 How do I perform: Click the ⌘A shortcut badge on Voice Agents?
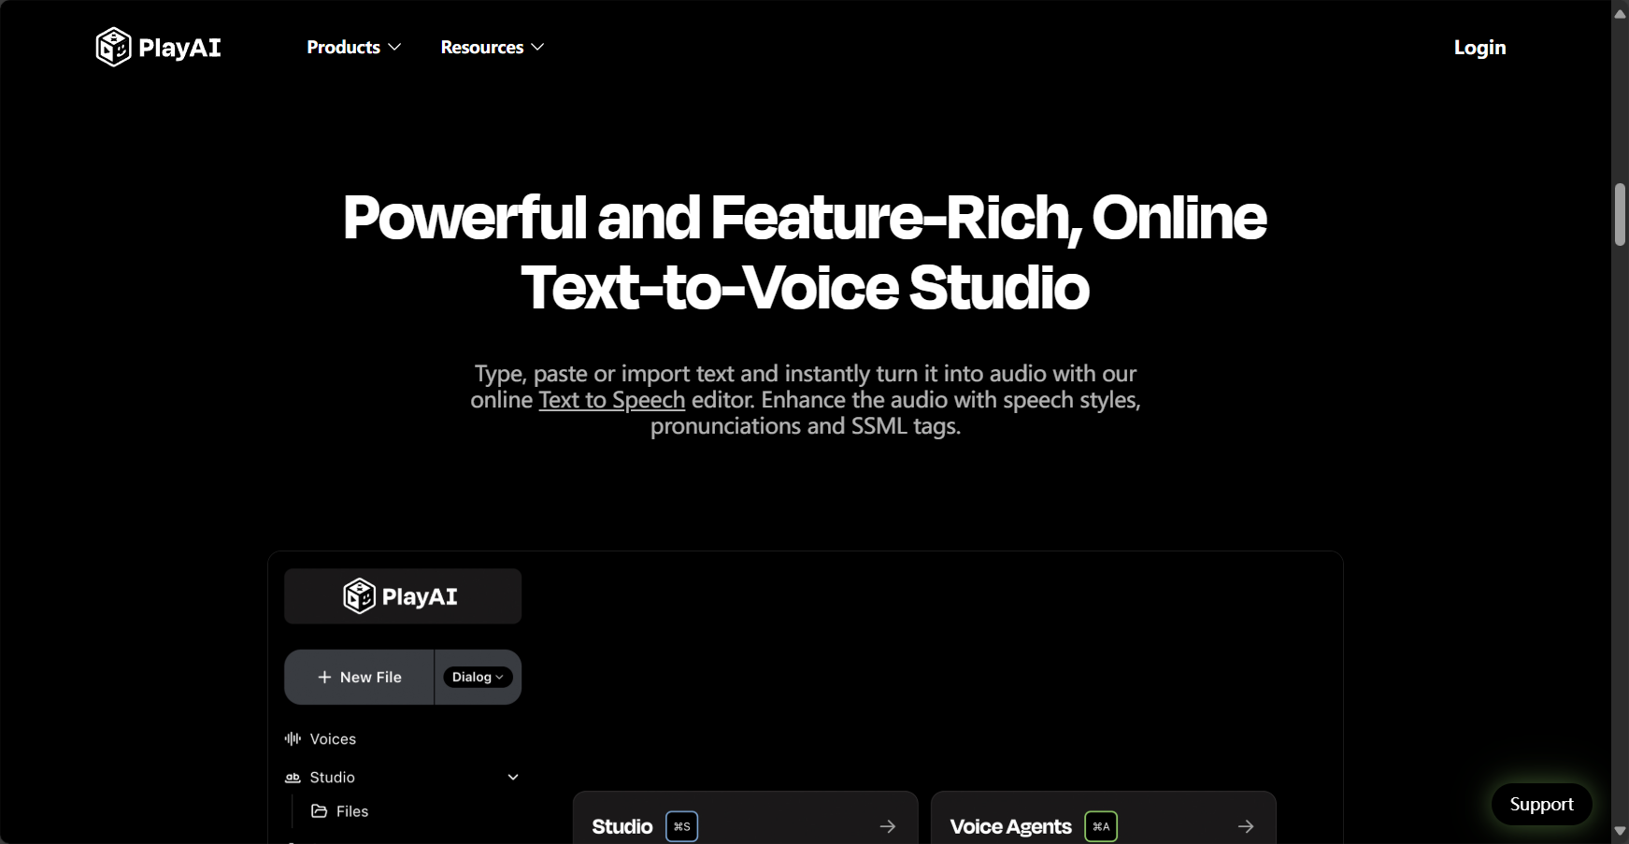click(x=1101, y=826)
